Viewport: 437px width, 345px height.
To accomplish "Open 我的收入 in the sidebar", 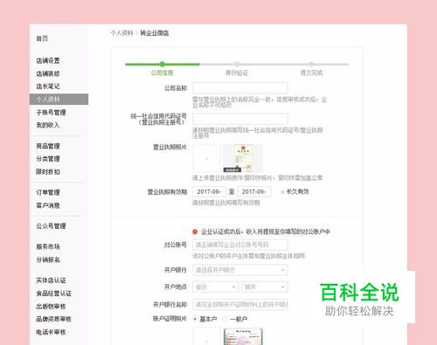I will [x=48, y=125].
